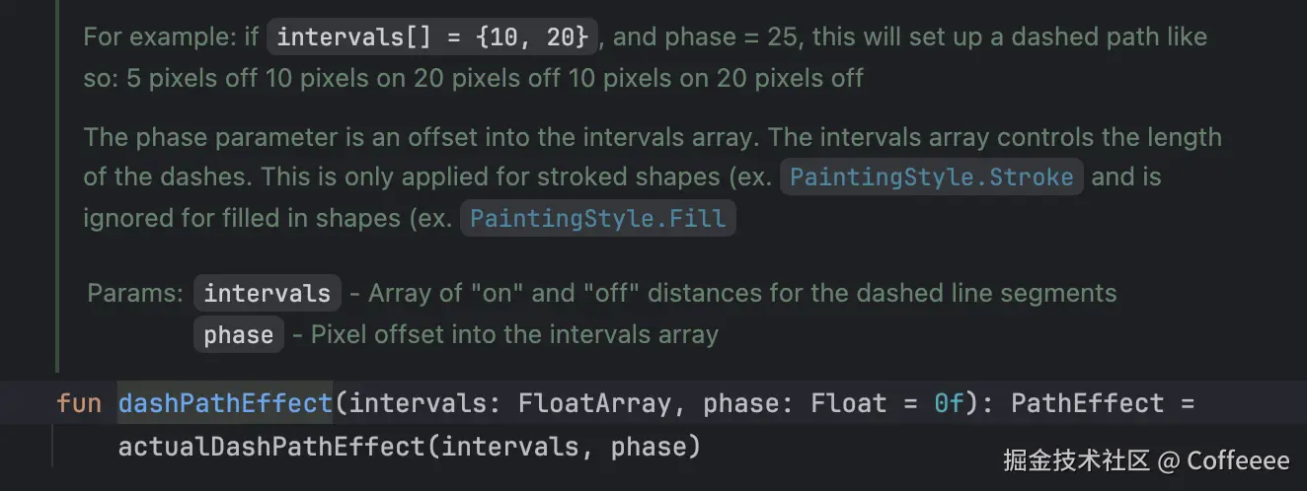Viewport: 1307px width, 491px height.
Task: Click the fun keyword
Action: point(79,403)
